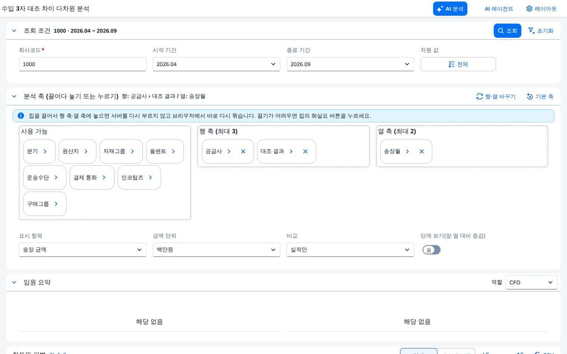This screenshot has height=354, width=567.
Task: Click the arrow on the 공급사 chip
Action: coord(229,152)
